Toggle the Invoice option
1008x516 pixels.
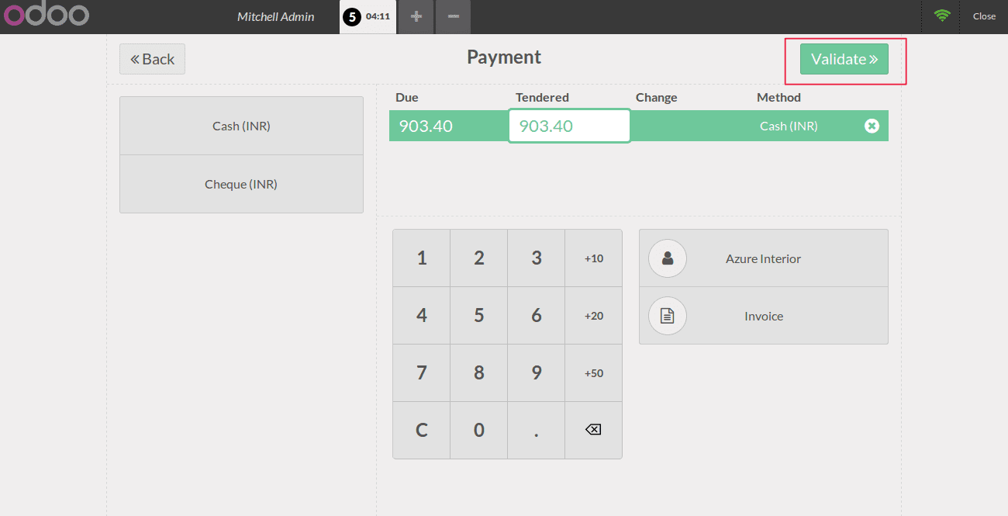(x=764, y=316)
